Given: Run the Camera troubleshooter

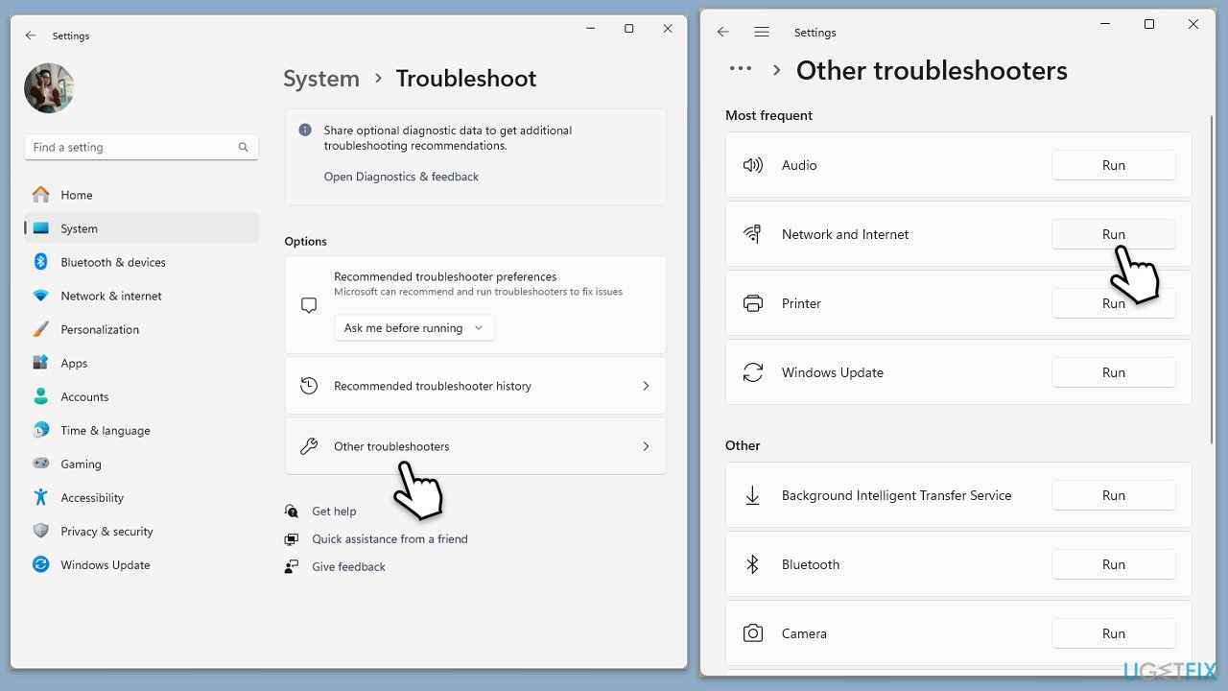Looking at the screenshot, I should [x=1113, y=633].
